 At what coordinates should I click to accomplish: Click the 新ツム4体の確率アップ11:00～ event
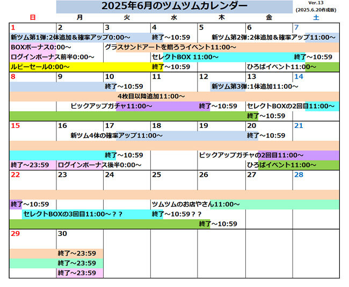tap(117, 135)
